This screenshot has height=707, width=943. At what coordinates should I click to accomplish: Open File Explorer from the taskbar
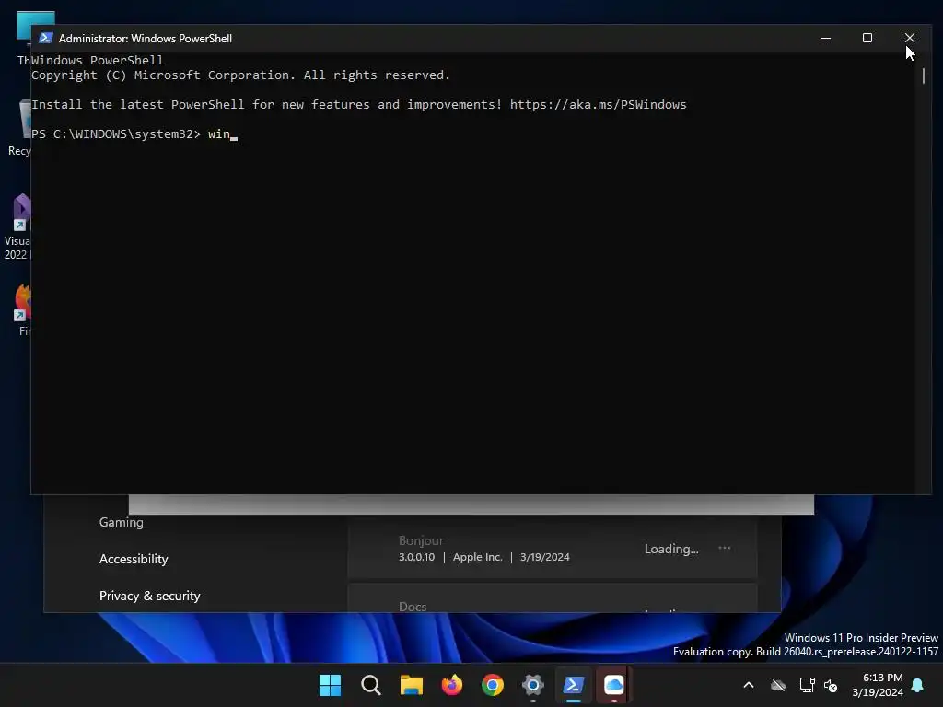coord(412,685)
